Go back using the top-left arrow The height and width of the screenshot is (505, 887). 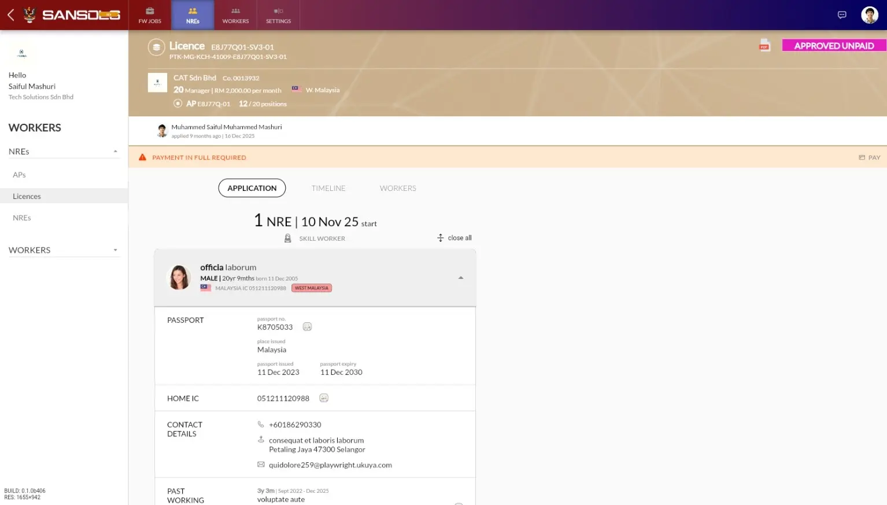coord(10,14)
